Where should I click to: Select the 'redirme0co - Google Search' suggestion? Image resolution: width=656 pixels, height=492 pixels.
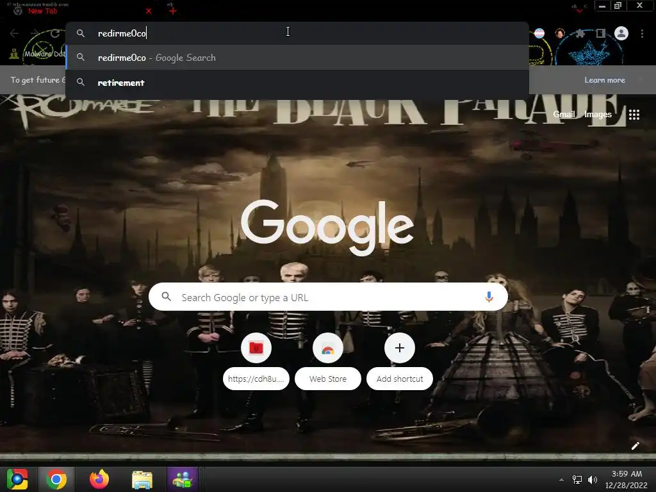coord(297,58)
